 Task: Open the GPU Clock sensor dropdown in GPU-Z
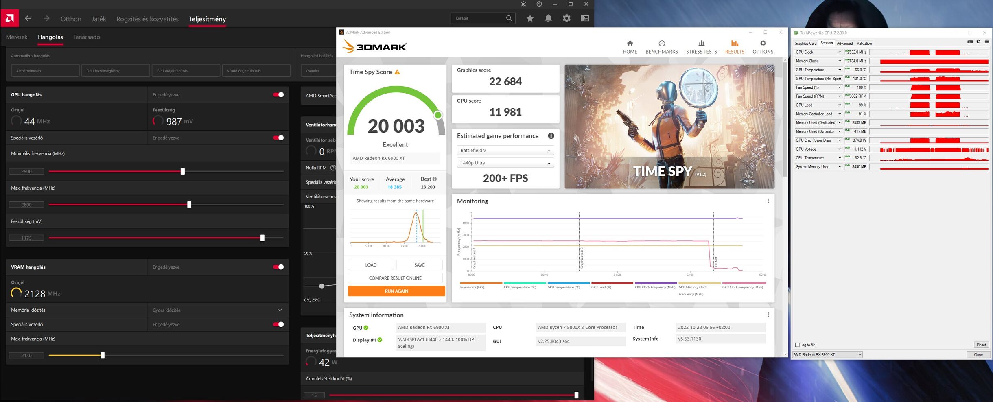coord(839,52)
